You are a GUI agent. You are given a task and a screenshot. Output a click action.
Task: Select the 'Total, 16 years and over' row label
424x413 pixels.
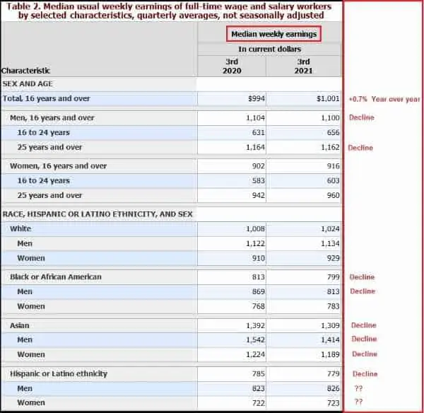click(x=46, y=98)
